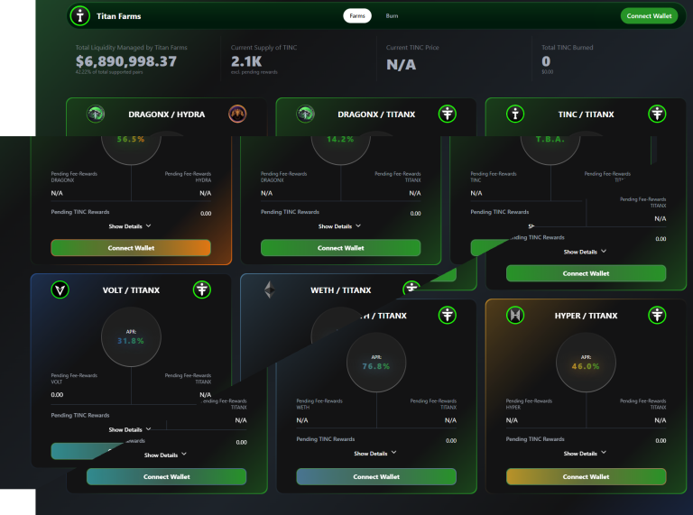Image resolution: width=693 pixels, height=515 pixels.
Task: Click the orange-green Connect Wallet under 56.5% APR
Action: (x=131, y=248)
